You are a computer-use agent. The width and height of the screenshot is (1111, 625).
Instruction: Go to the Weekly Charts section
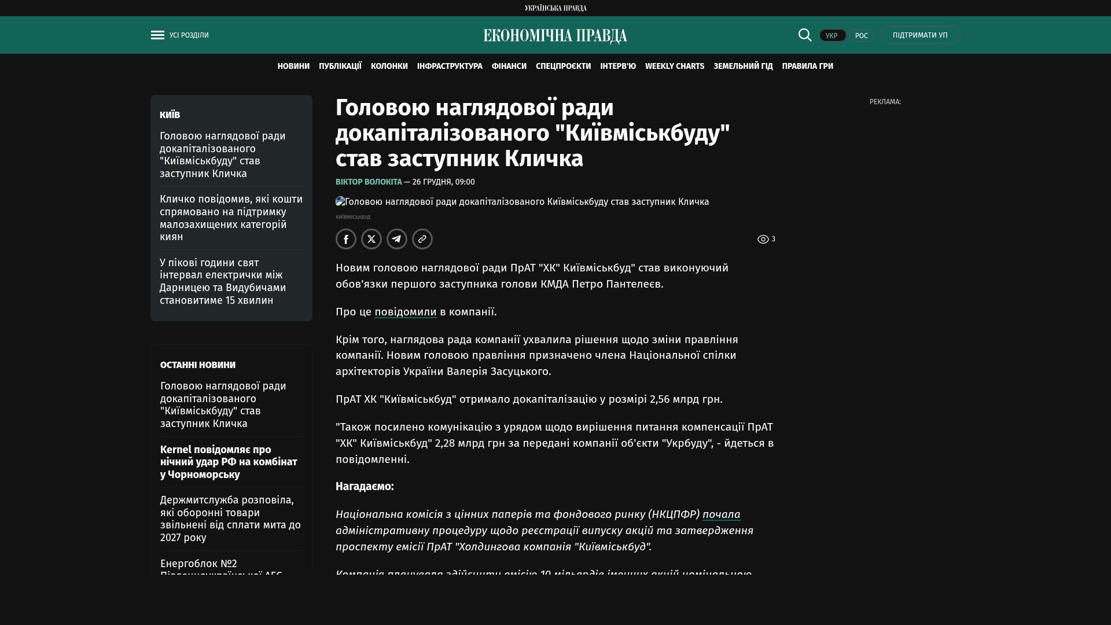click(x=675, y=67)
